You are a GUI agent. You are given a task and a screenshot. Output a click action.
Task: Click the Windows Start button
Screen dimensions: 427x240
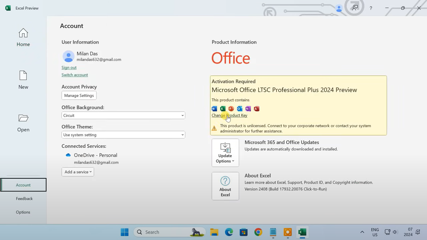125,232
